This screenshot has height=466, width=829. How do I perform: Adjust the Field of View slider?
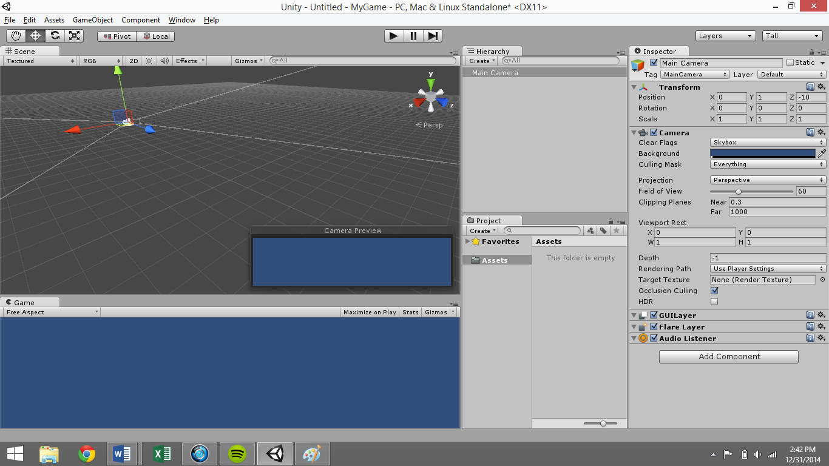pyautogui.click(x=738, y=191)
